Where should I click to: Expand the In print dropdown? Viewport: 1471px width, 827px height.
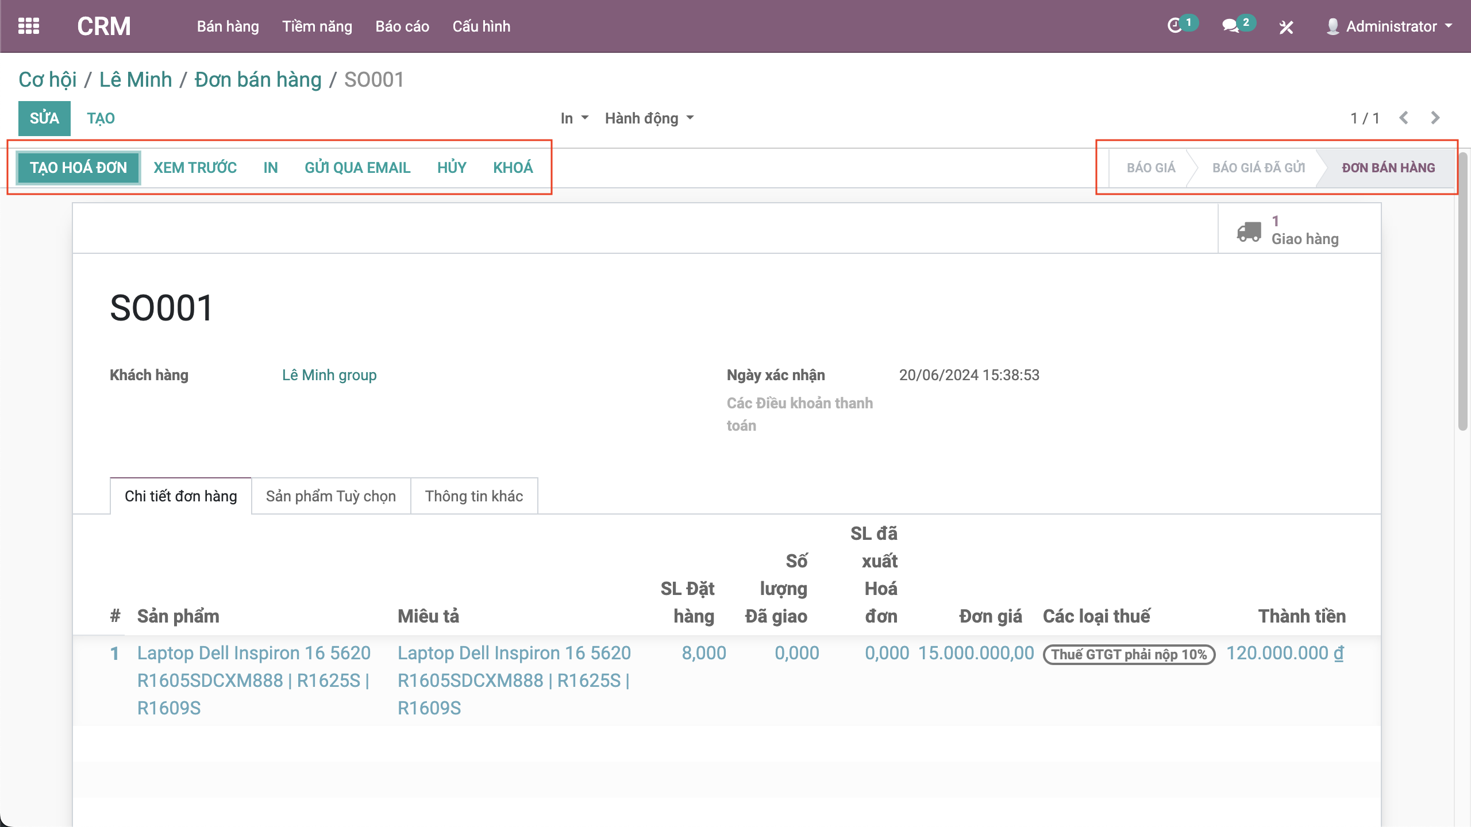pyautogui.click(x=574, y=118)
